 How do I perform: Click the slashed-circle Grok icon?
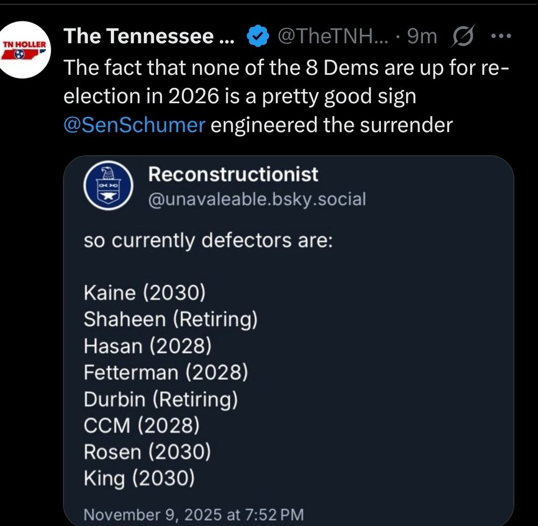pyautogui.click(x=461, y=37)
